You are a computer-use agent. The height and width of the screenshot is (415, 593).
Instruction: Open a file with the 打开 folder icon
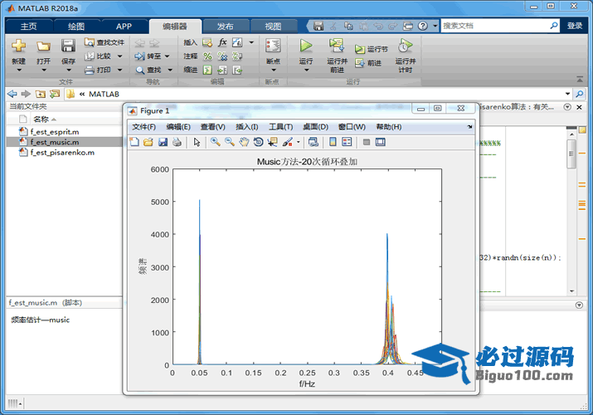pyautogui.click(x=43, y=46)
